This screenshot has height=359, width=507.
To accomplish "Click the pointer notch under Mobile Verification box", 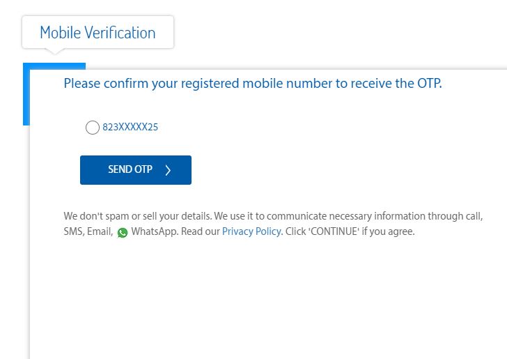I will [54, 51].
